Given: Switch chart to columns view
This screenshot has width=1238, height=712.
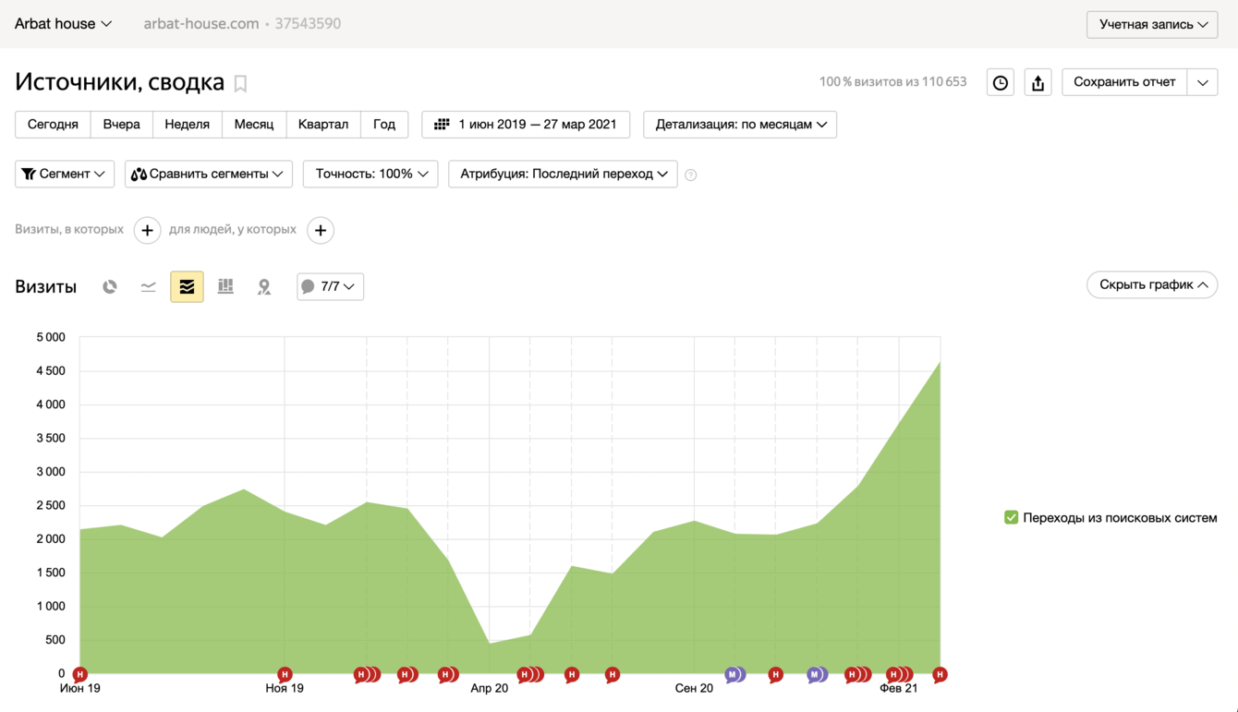Looking at the screenshot, I should [225, 286].
